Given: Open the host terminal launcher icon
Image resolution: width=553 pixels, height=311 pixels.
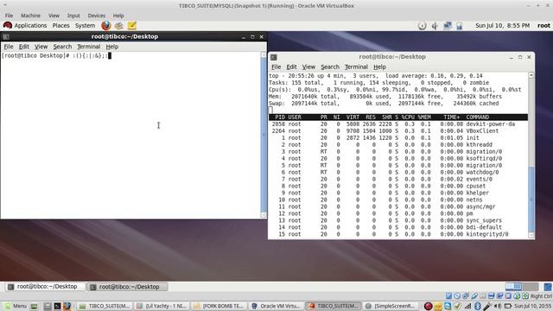Looking at the screenshot, I should 57,306.
